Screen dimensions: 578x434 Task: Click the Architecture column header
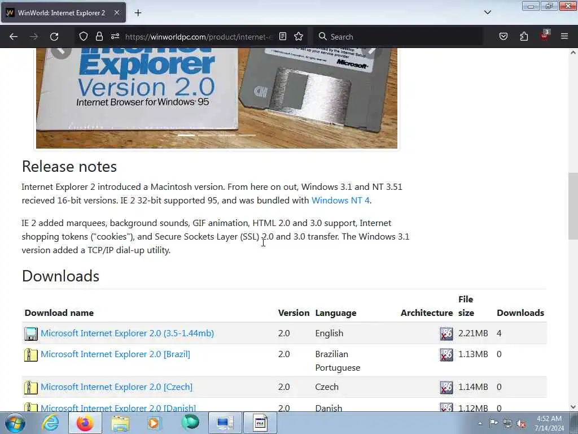[x=427, y=313]
